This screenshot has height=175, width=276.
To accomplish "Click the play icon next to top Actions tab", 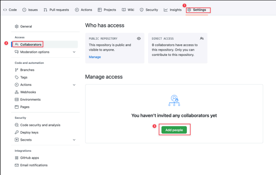I will [77, 10].
